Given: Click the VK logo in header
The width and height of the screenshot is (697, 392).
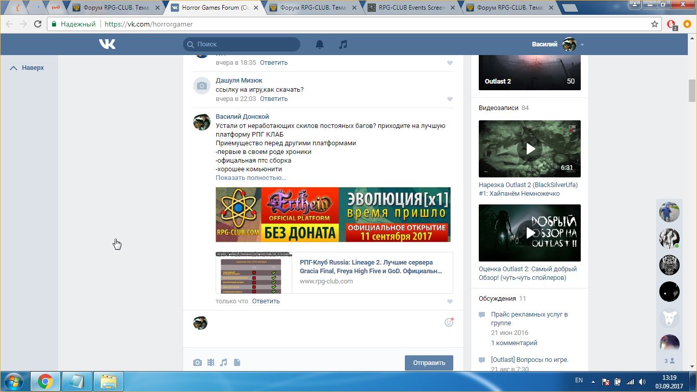Looking at the screenshot, I should [x=107, y=44].
